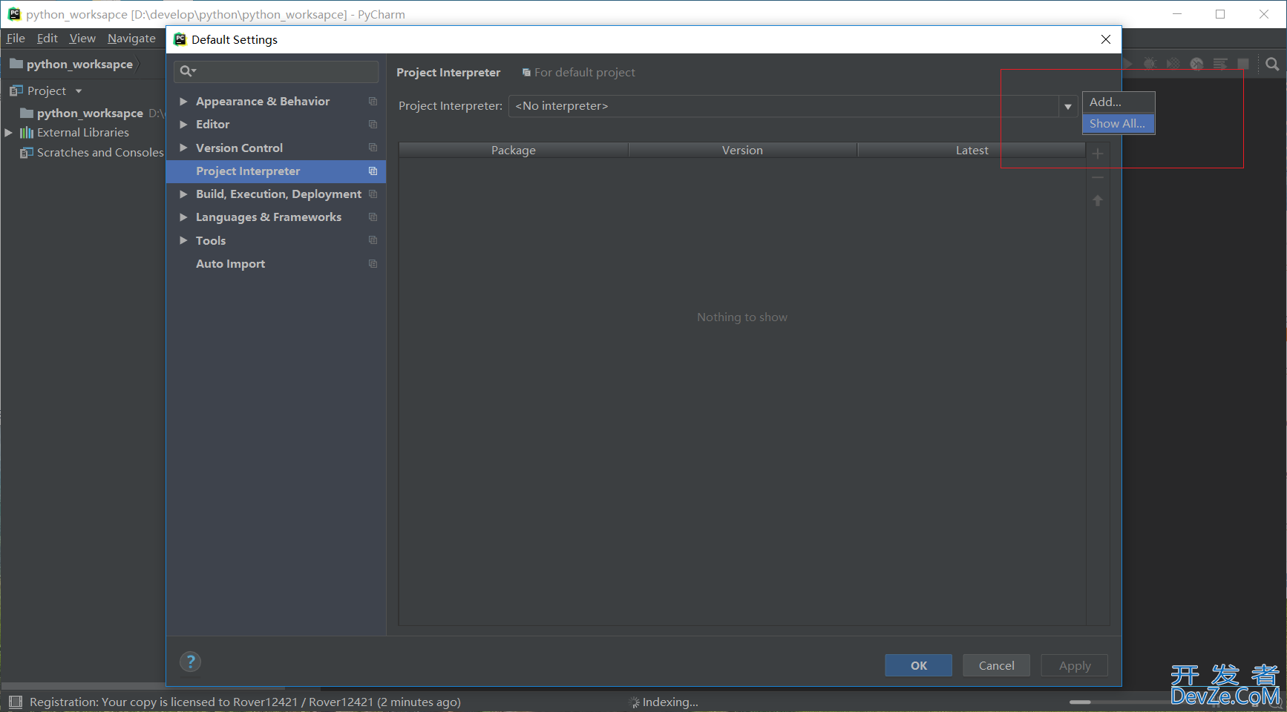Click tool windows toggle icon in status bar
Image resolution: width=1287 pixels, height=712 pixels.
[x=16, y=702]
